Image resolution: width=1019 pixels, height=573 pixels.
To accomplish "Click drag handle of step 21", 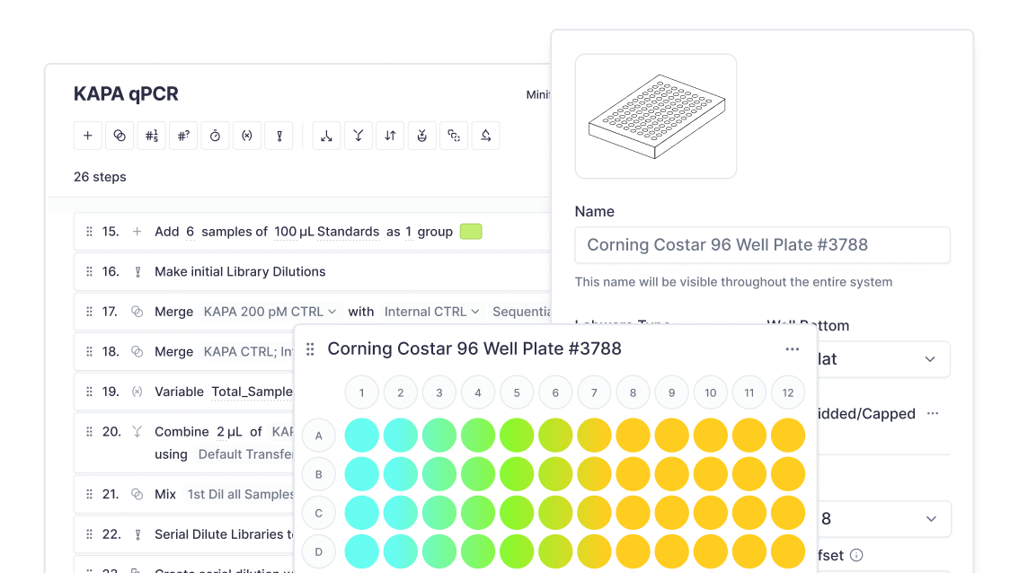I will [x=89, y=494].
